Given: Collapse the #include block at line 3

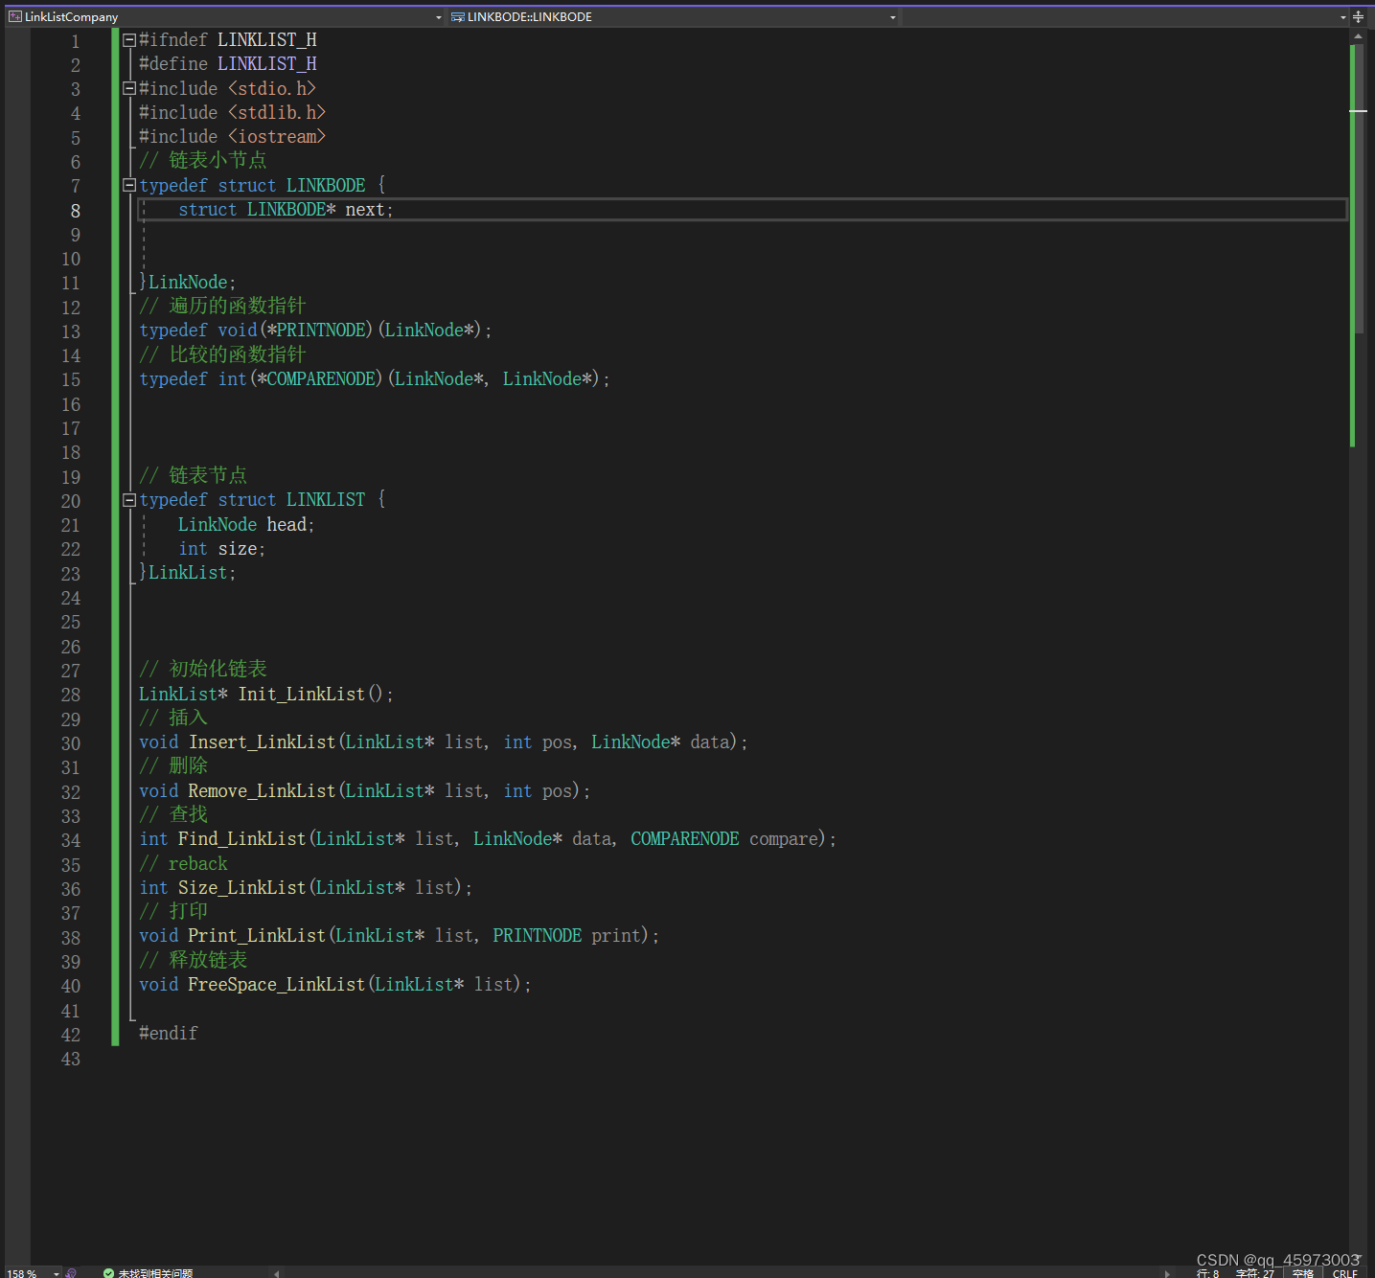Looking at the screenshot, I should (x=129, y=88).
